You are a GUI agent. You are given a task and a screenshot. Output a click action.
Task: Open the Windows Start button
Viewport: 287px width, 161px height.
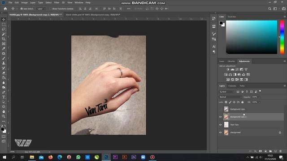coord(4,157)
